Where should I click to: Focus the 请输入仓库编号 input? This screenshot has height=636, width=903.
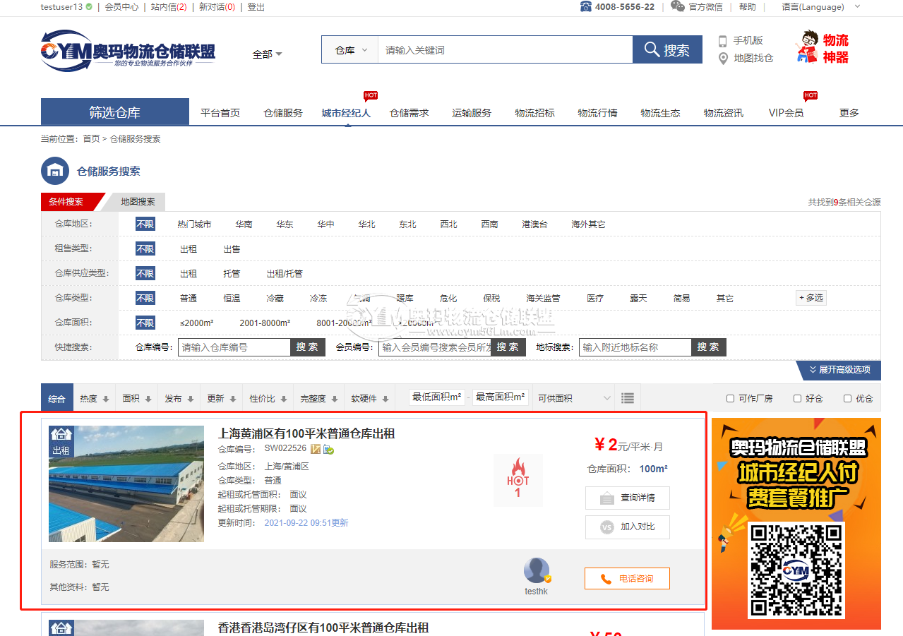click(234, 347)
